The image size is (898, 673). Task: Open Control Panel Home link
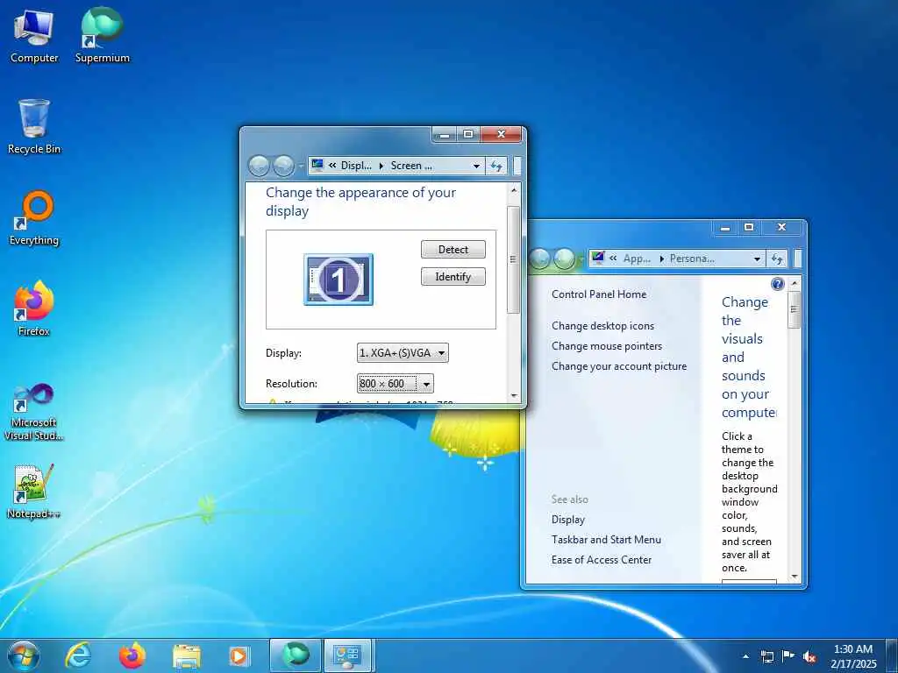point(598,294)
